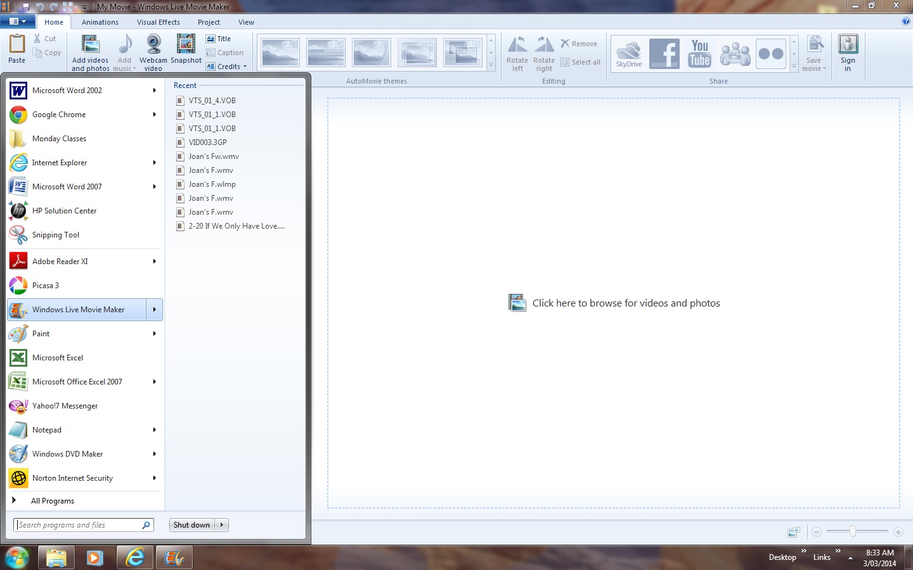This screenshot has height=570, width=913.
Task: Open Snipping Tool from Start menu
Action: click(56, 235)
